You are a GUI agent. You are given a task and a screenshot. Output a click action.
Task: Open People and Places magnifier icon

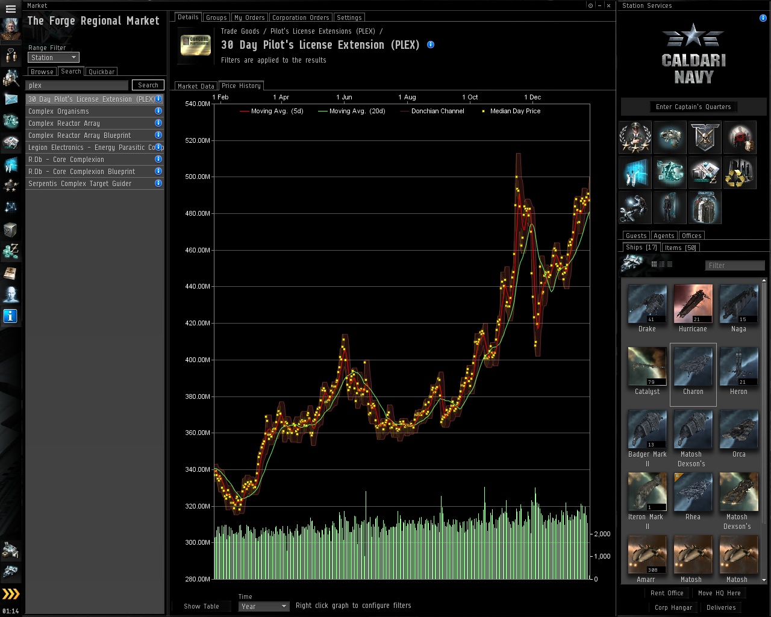point(10,78)
